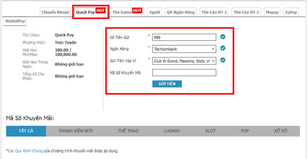Click the HOT badge on Quick Pay

coord(101,10)
